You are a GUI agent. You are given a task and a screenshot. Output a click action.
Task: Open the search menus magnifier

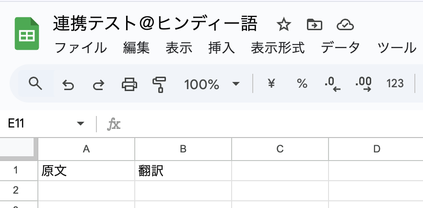coord(35,84)
